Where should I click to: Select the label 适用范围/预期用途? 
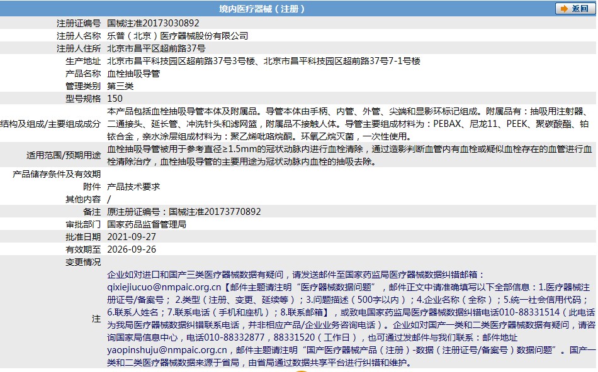pos(64,155)
